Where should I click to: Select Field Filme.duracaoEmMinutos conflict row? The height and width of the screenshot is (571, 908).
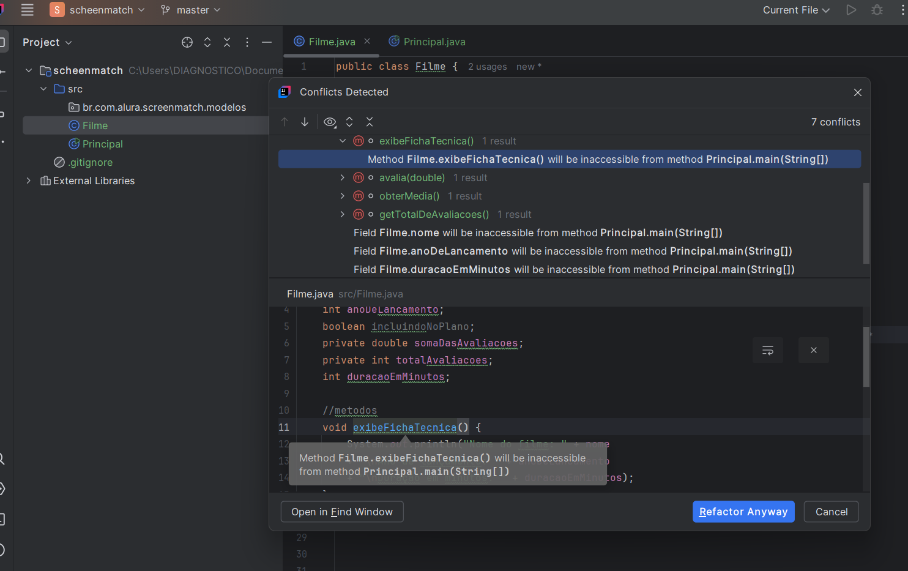pos(574,269)
